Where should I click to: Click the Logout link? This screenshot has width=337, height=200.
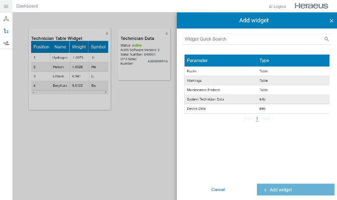[x=278, y=7]
